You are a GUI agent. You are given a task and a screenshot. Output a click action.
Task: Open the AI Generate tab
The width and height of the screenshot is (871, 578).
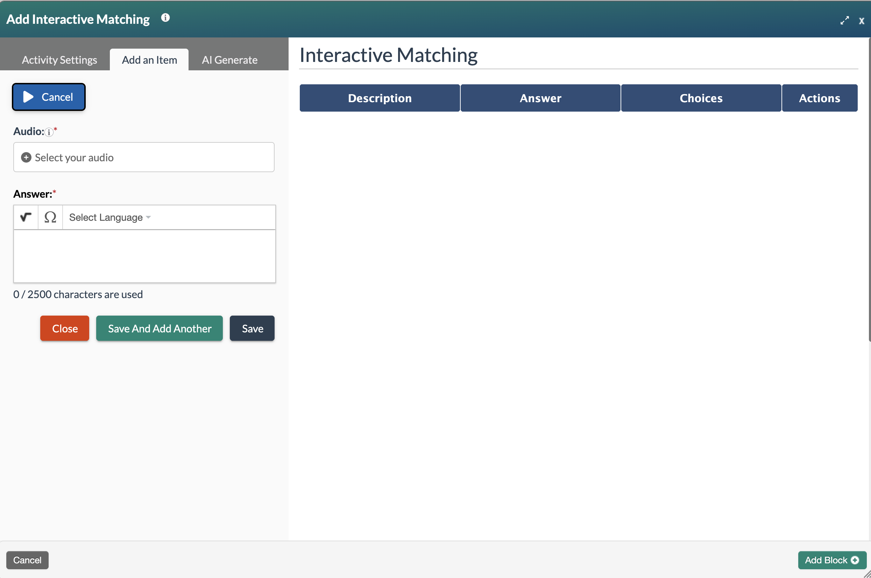pyautogui.click(x=229, y=59)
